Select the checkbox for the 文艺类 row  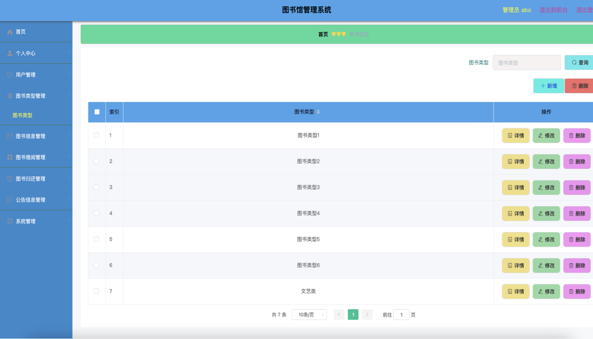coord(97,291)
